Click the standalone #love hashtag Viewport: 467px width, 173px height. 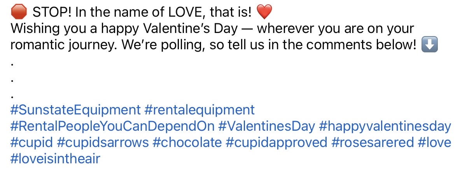[434, 143]
